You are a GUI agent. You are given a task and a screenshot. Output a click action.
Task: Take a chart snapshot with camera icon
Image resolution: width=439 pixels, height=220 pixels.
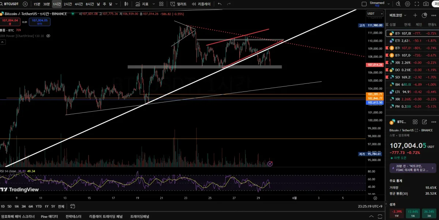point(426,4)
